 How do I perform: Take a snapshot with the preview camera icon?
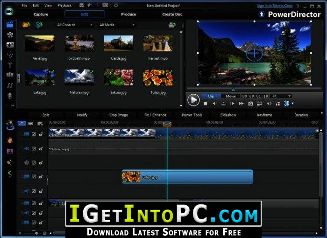(251, 104)
